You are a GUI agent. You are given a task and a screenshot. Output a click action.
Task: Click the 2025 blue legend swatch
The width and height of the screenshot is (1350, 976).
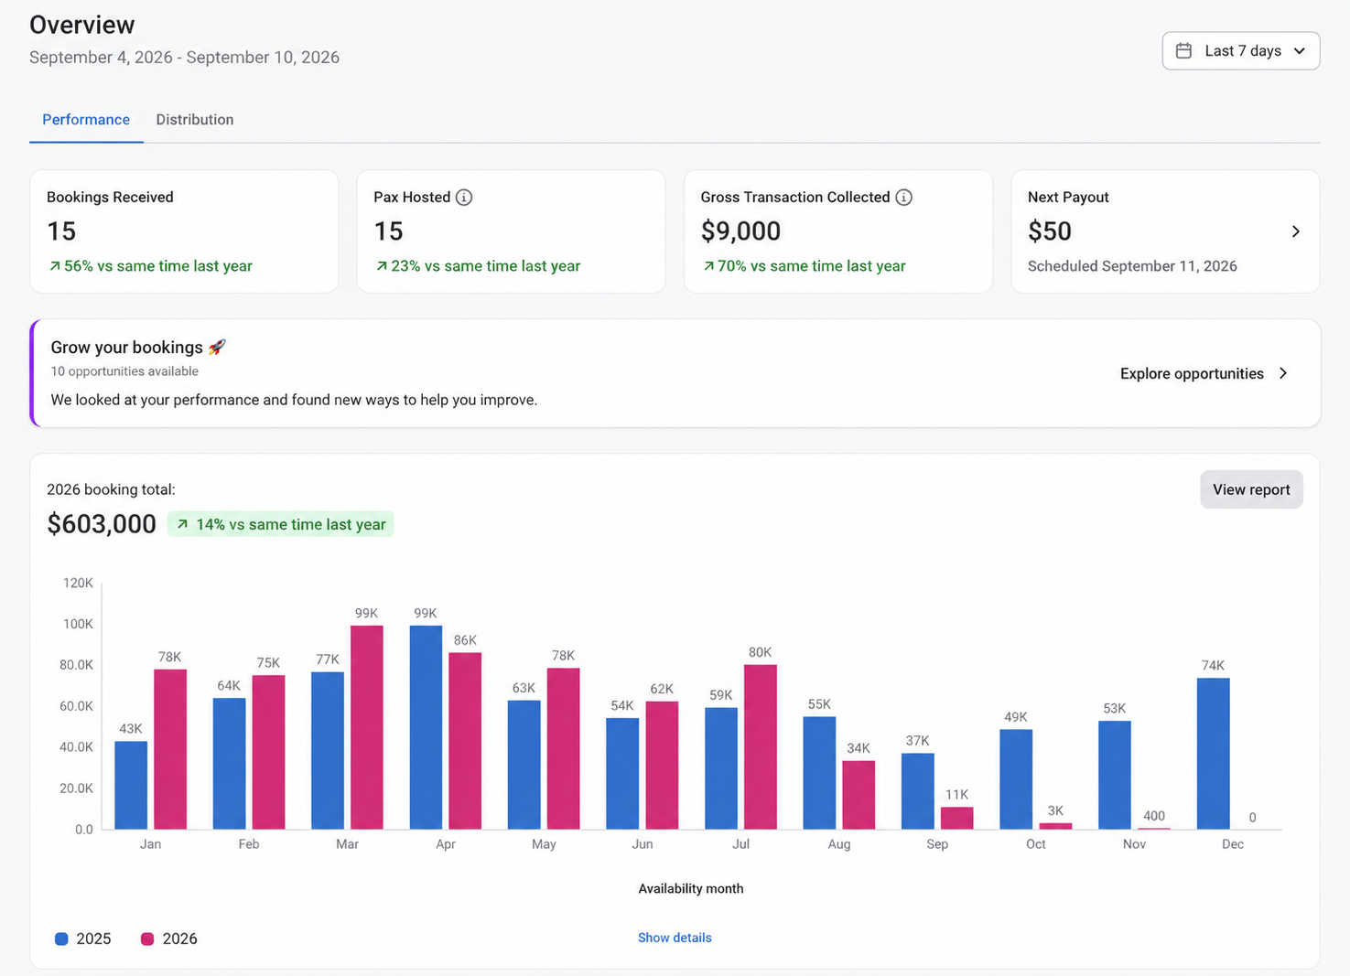[x=61, y=939]
